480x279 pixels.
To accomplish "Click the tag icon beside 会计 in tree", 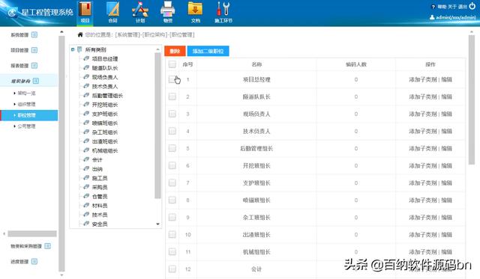I will point(86,159).
